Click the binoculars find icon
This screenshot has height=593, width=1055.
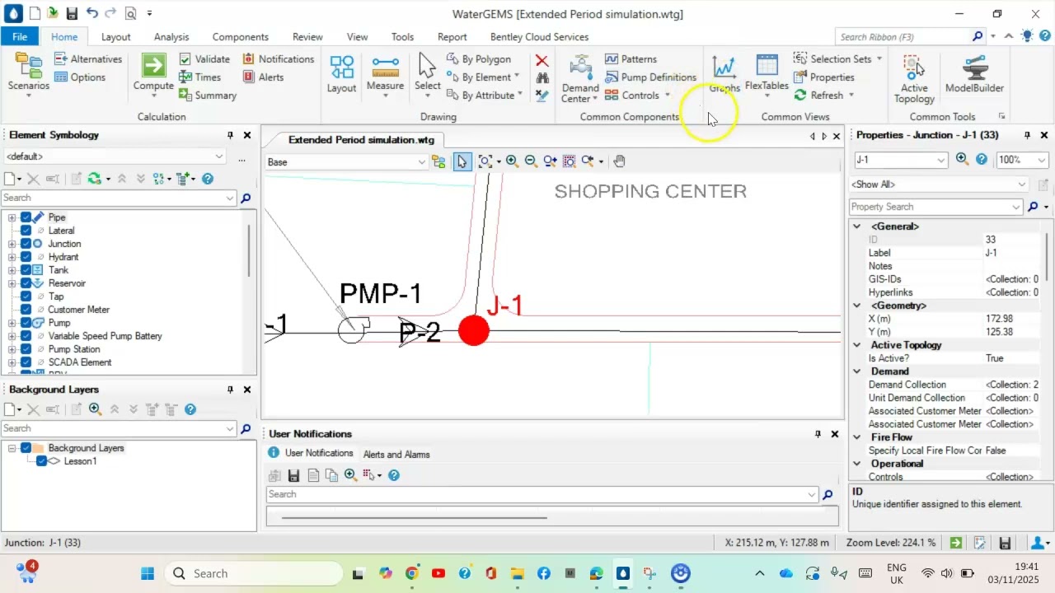(542, 77)
